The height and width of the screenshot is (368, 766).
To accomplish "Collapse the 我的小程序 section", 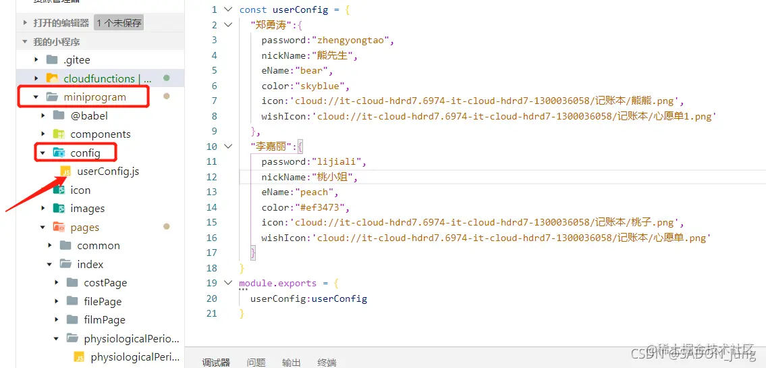I will click(25, 42).
